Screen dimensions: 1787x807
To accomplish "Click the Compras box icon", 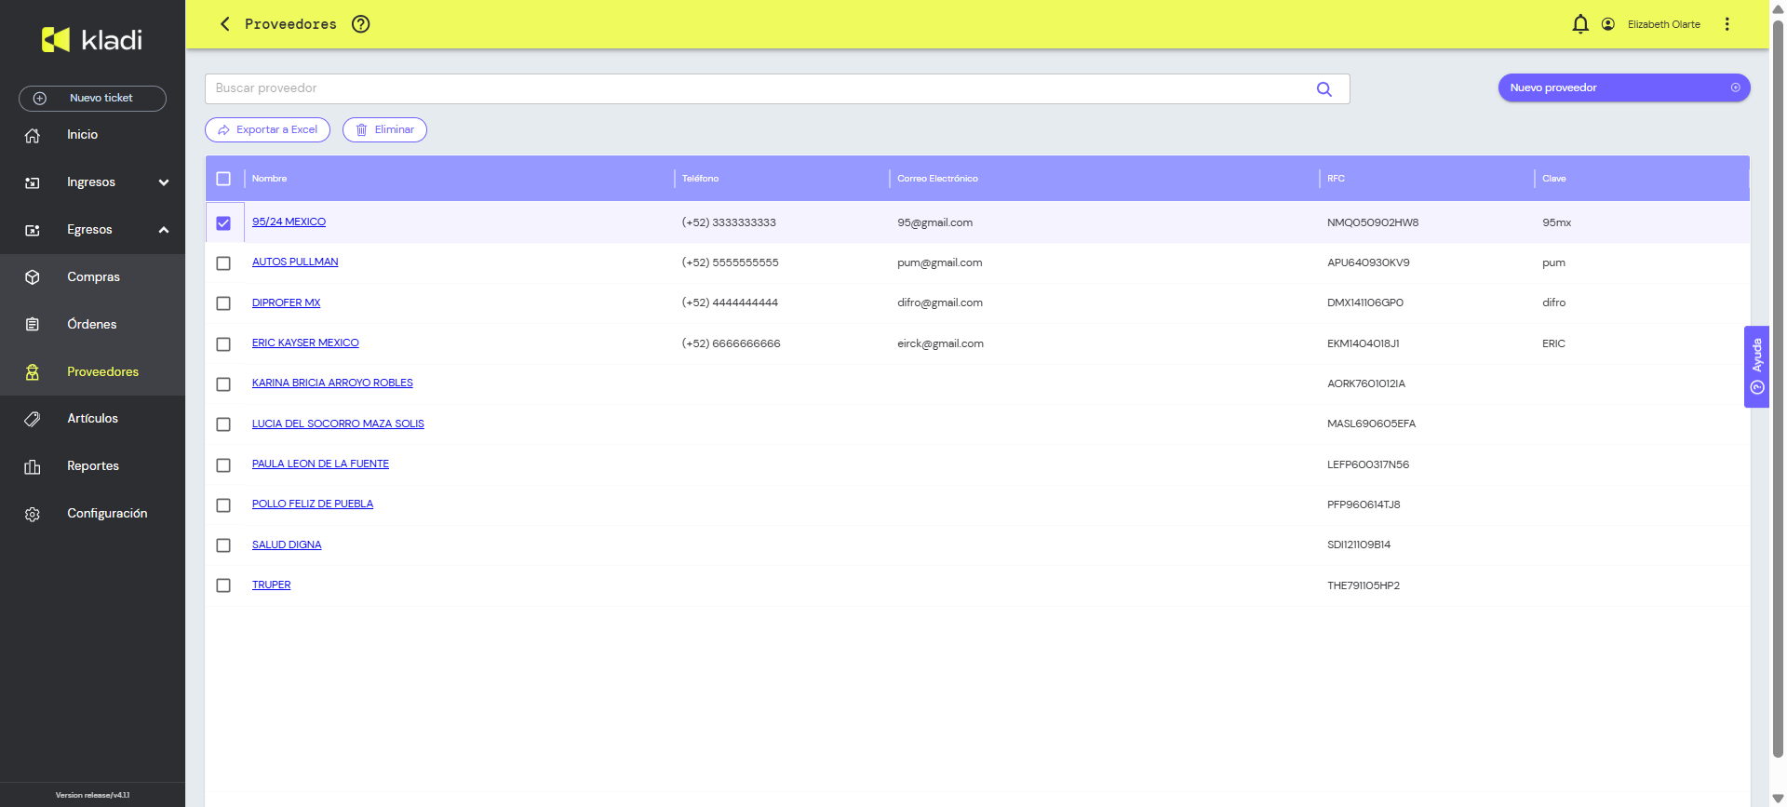I will [33, 277].
